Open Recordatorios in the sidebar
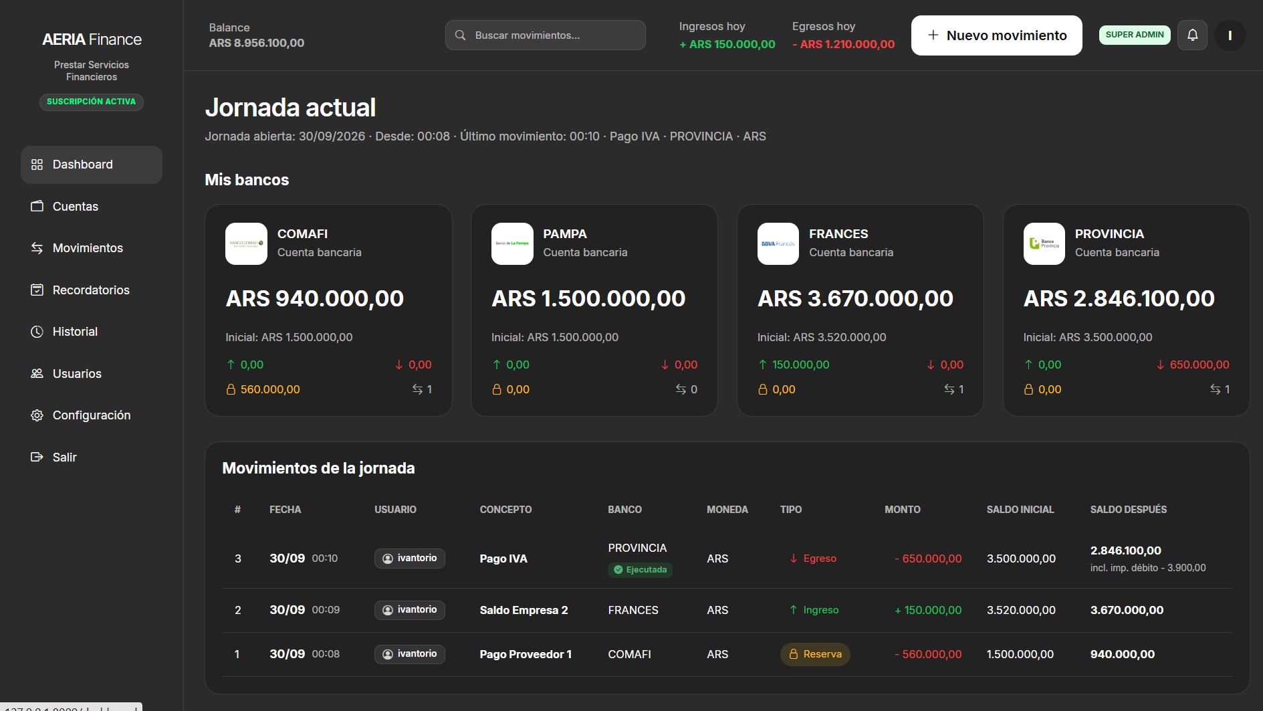1263x711 pixels. tap(92, 290)
